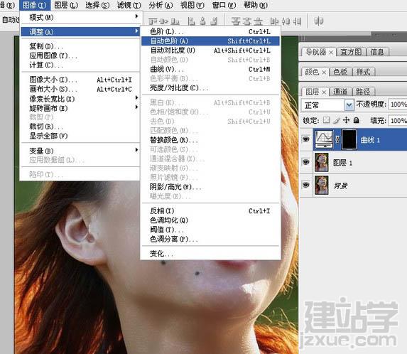Open the Filter (滤镜) menu
The height and width of the screenshot is (354, 407).
coord(129,5)
